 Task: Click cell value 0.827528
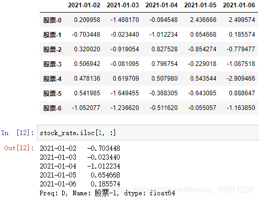(164, 49)
